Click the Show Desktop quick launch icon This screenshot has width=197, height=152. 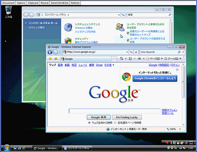15,148
